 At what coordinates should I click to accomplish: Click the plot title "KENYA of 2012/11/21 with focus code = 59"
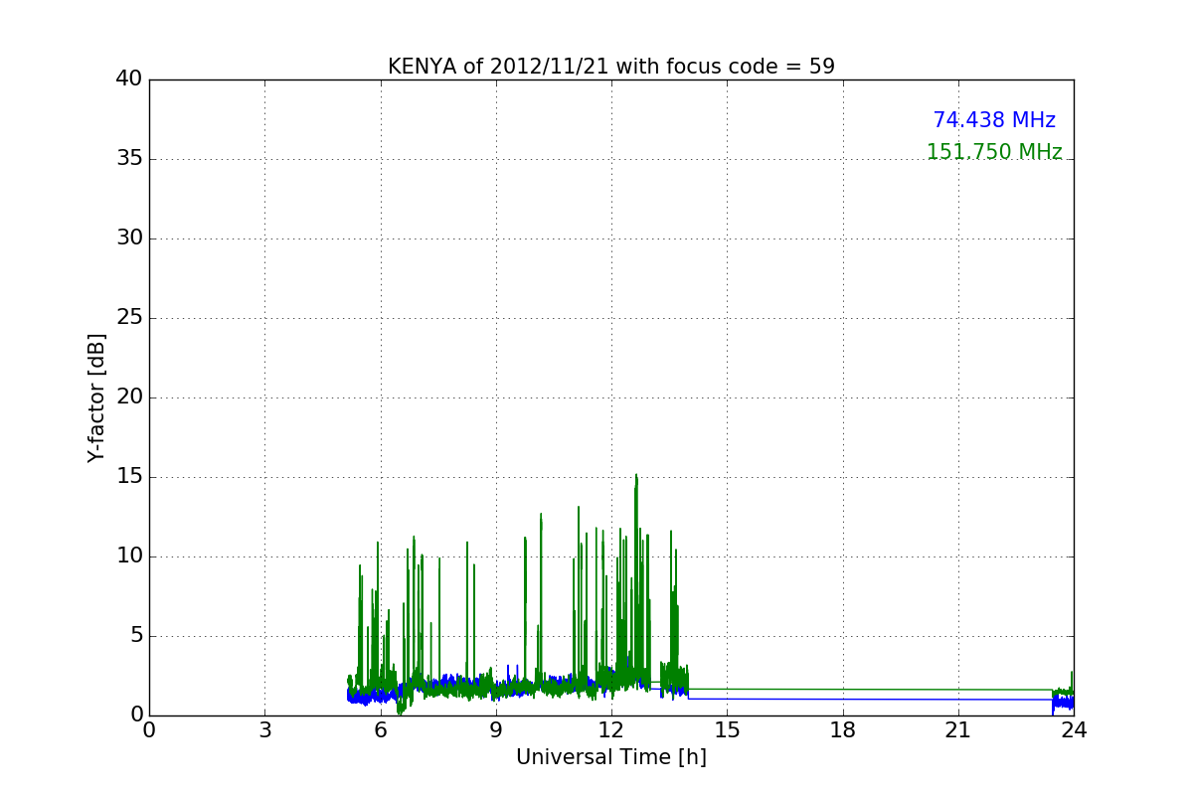tap(611, 67)
